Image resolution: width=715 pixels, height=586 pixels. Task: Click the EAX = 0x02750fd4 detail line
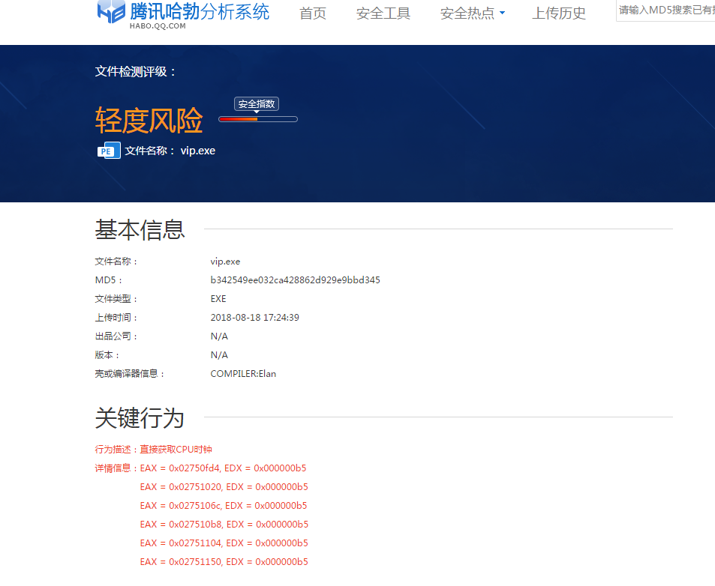223,468
